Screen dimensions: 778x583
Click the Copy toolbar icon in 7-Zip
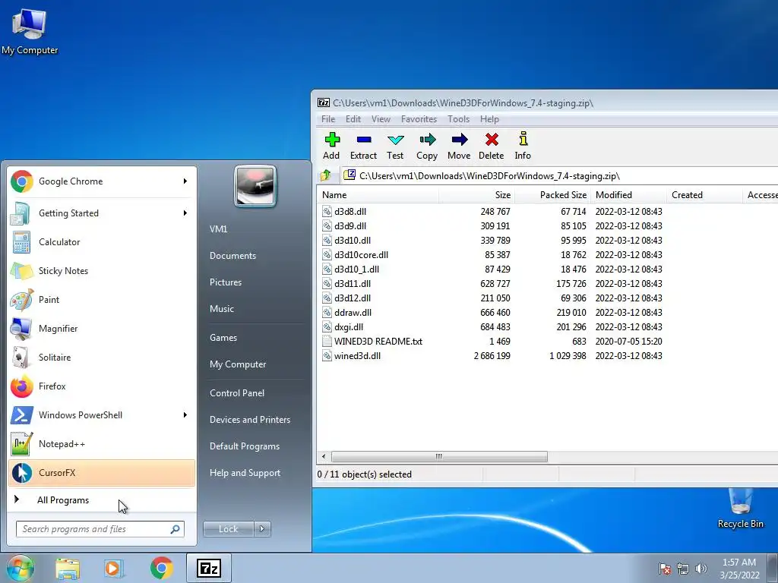[x=427, y=140]
